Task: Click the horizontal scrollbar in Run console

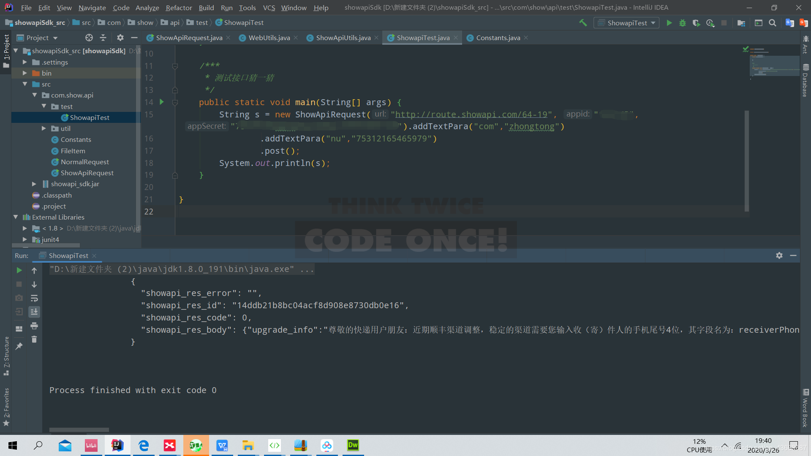Action: 79,430
